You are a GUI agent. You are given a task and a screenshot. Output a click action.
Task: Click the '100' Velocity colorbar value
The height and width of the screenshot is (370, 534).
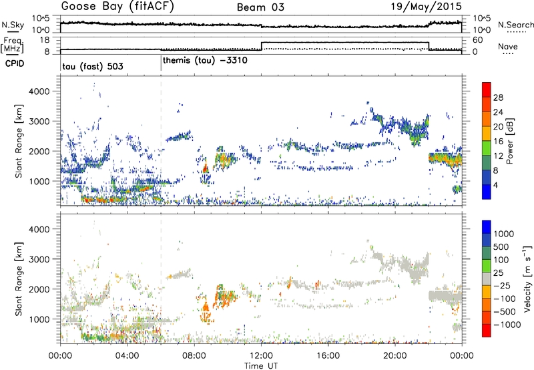coord(501,260)
